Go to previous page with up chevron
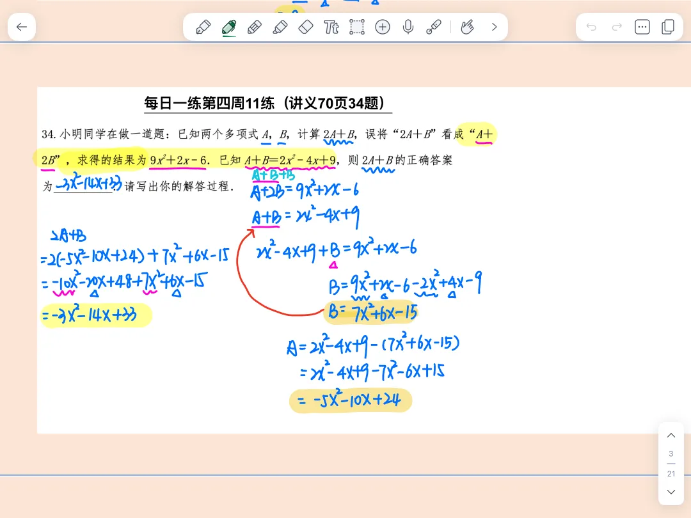Viewport: 691px width, 518px height. tap(671, 436)
